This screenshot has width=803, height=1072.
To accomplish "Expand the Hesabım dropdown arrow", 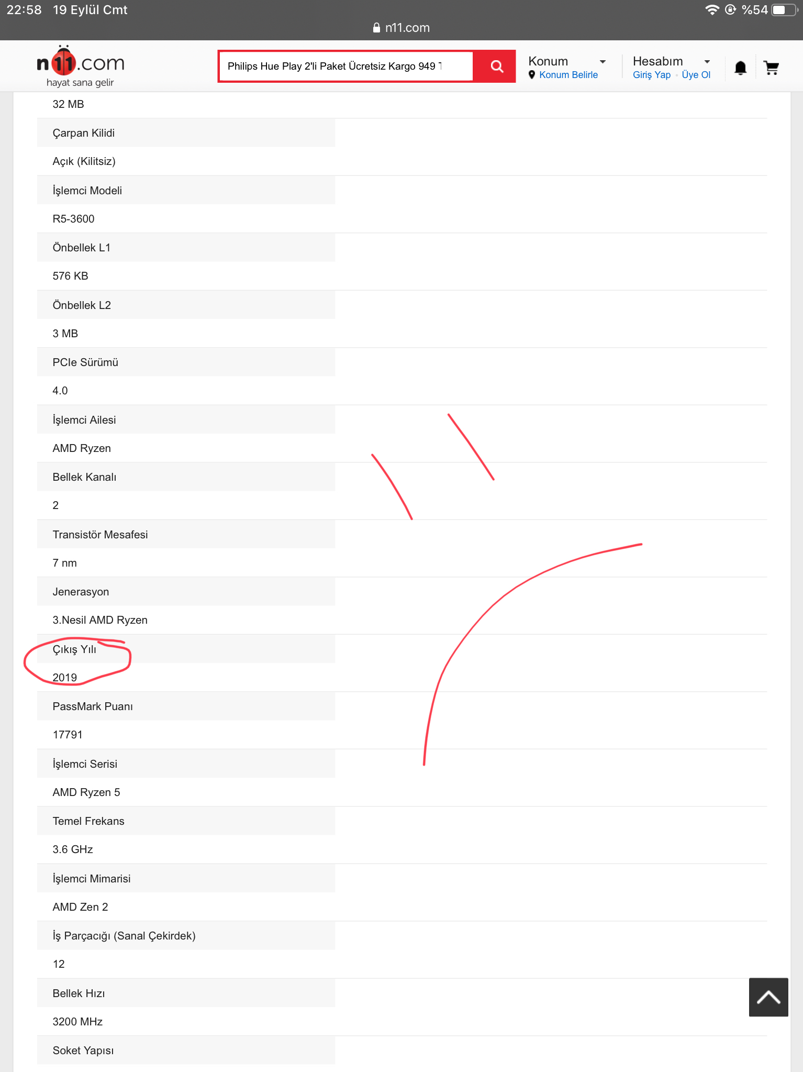I will click(707, 62).
